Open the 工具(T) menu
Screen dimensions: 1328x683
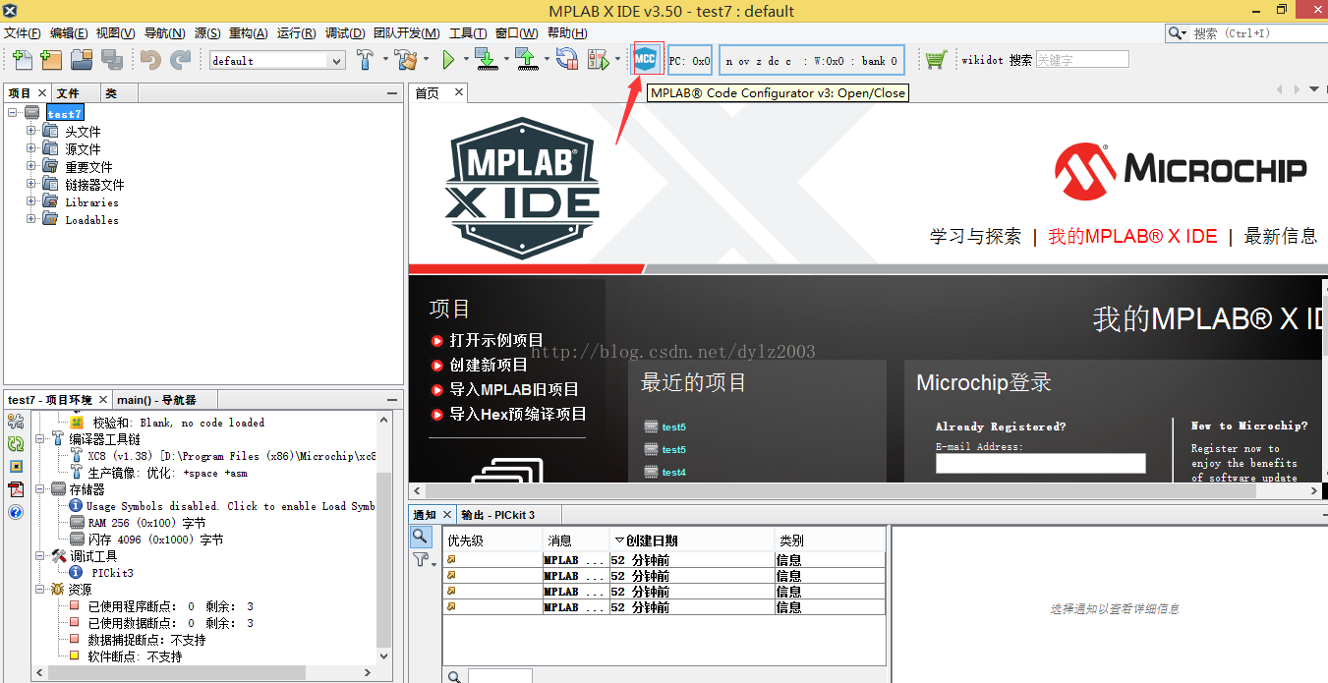point(468,33)
